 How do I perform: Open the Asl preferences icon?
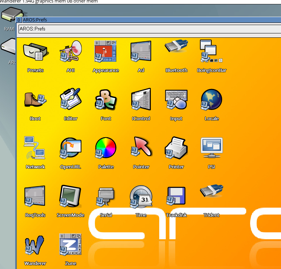(141, 51)
